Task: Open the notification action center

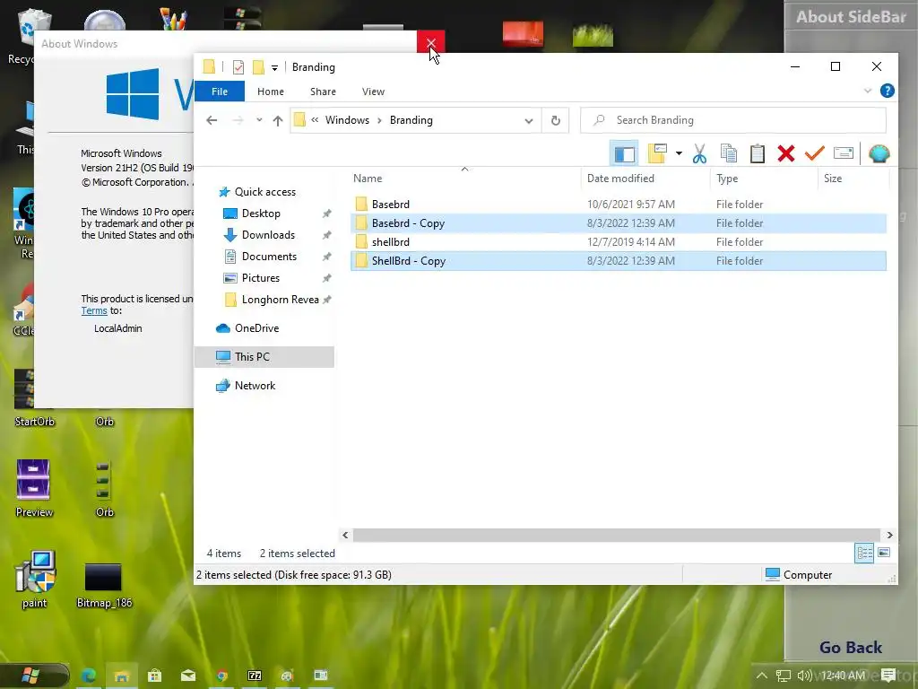Action: (x=888, y=676)
